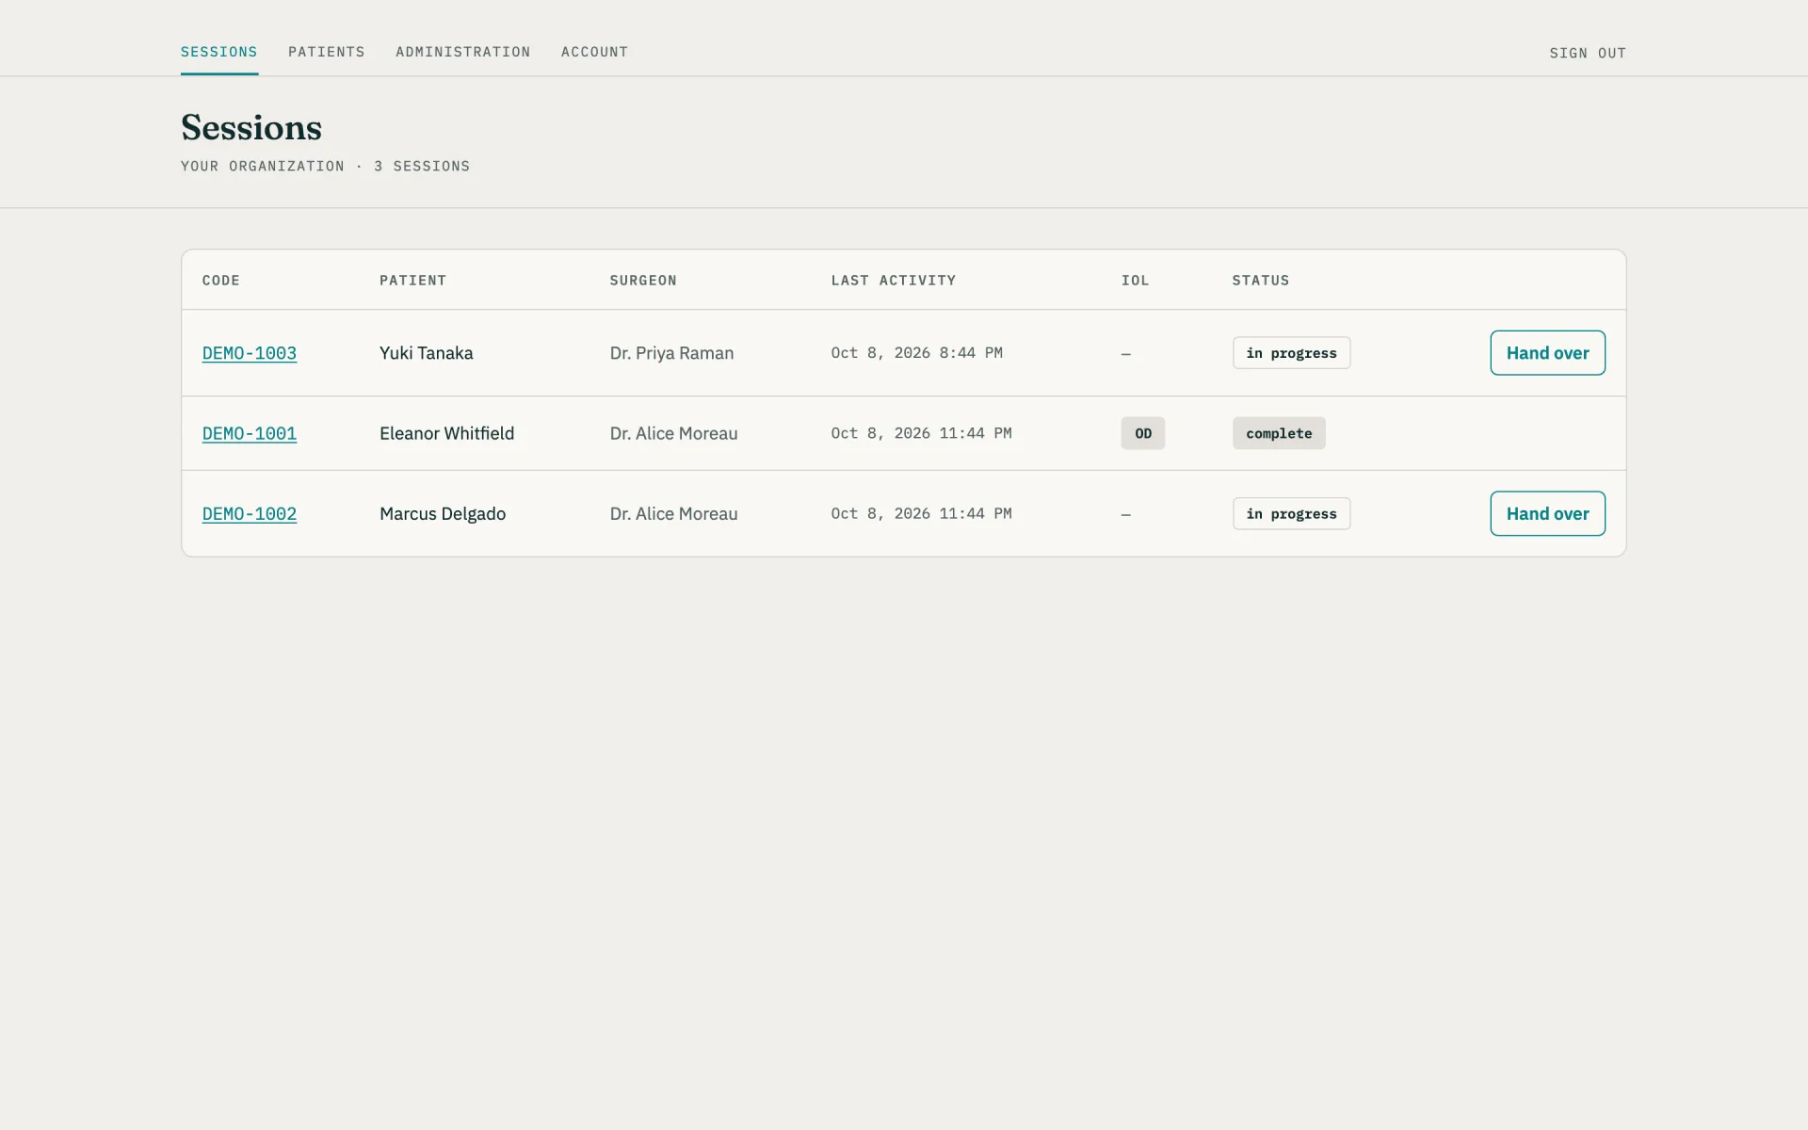
Task: Click the Status column header
Action: (x=1260, y=281)
